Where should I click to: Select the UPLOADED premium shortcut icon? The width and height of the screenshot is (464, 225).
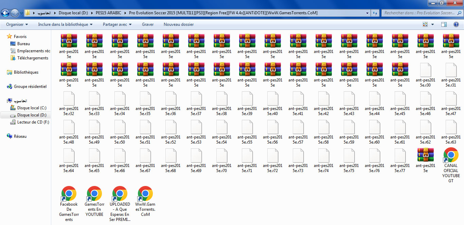[120, 194]
